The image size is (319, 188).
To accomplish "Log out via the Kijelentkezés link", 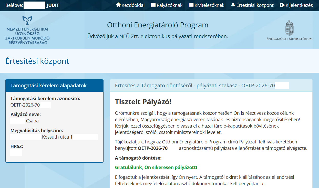I will (x=299, y=5).
